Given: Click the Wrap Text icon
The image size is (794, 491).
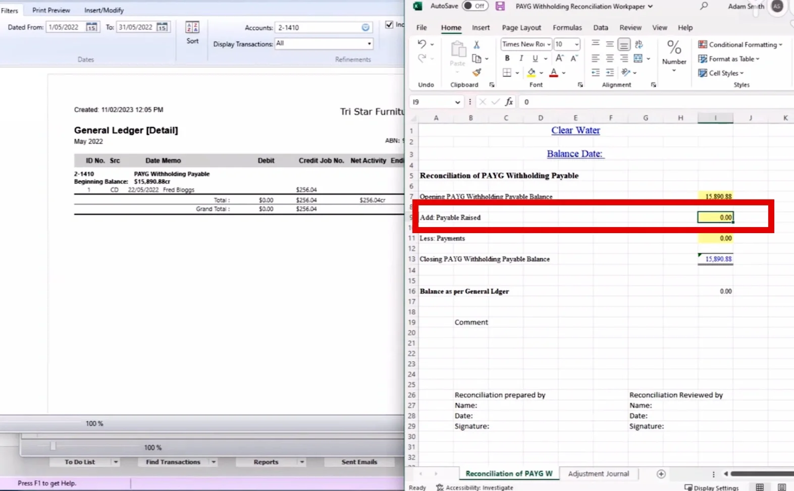Looking at the screenshot, I should tap(639, 44).
